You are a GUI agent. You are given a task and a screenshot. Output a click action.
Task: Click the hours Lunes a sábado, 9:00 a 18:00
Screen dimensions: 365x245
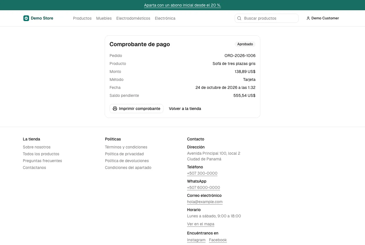[214, 216]
